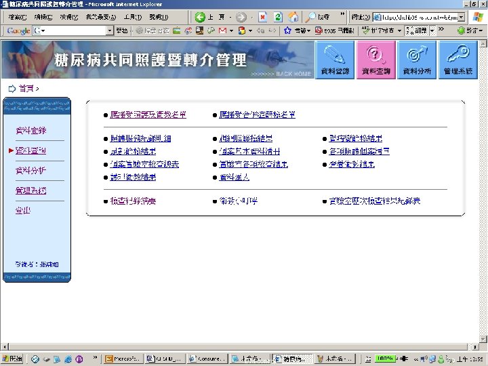488x366 pixels.
Task: Open the address bar dropdown arrow
Action: tap(462, 17)
